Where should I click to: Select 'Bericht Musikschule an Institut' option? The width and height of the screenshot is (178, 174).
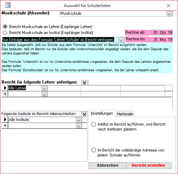(x=5, y=33)
